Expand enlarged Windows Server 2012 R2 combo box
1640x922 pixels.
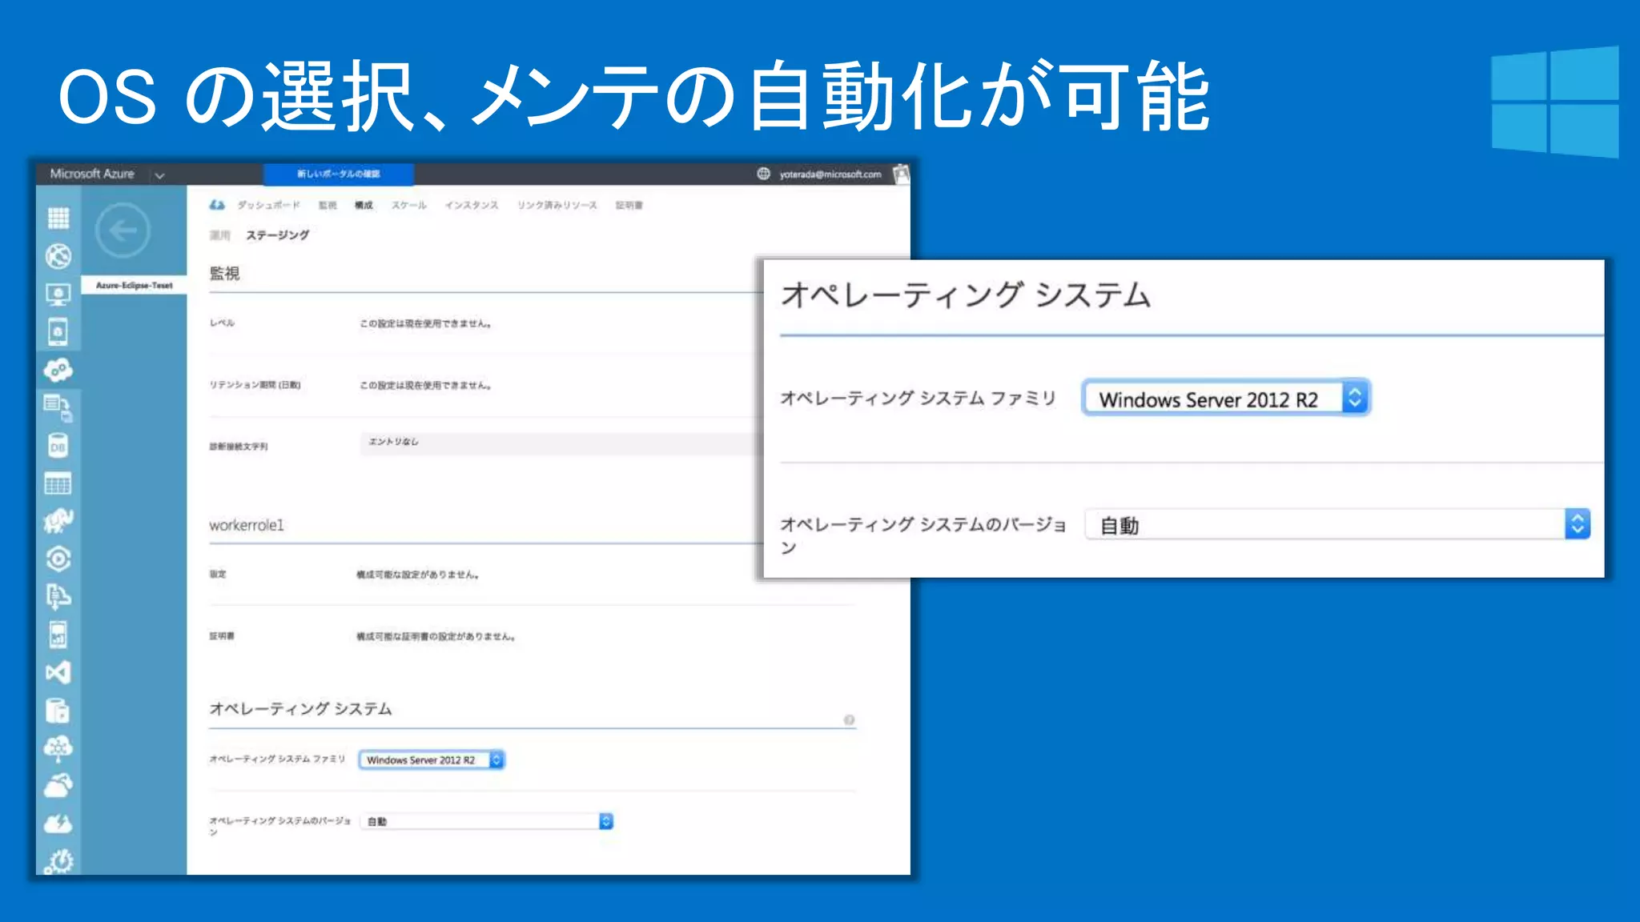click(1226, 398)
